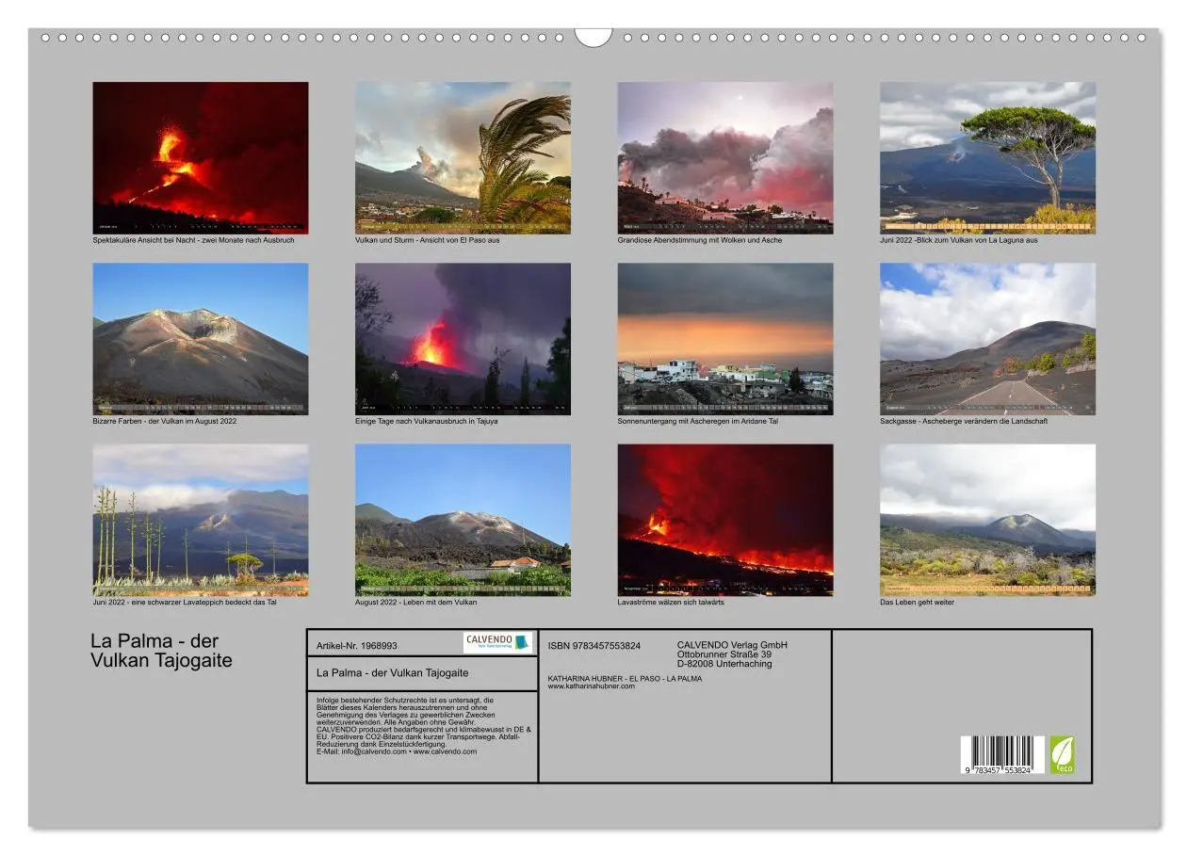Click the green eco leaf badge
This screenshot has height=855, width=1187.
(x=1062, y=755)
